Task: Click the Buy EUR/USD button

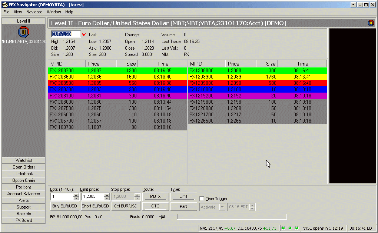Action: [64, 206]
